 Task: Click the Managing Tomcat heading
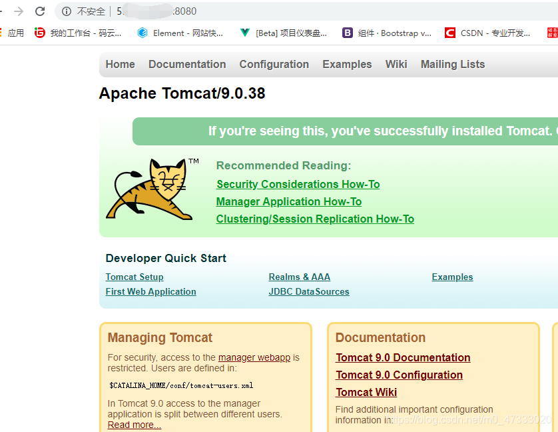(x=160, y=337)
